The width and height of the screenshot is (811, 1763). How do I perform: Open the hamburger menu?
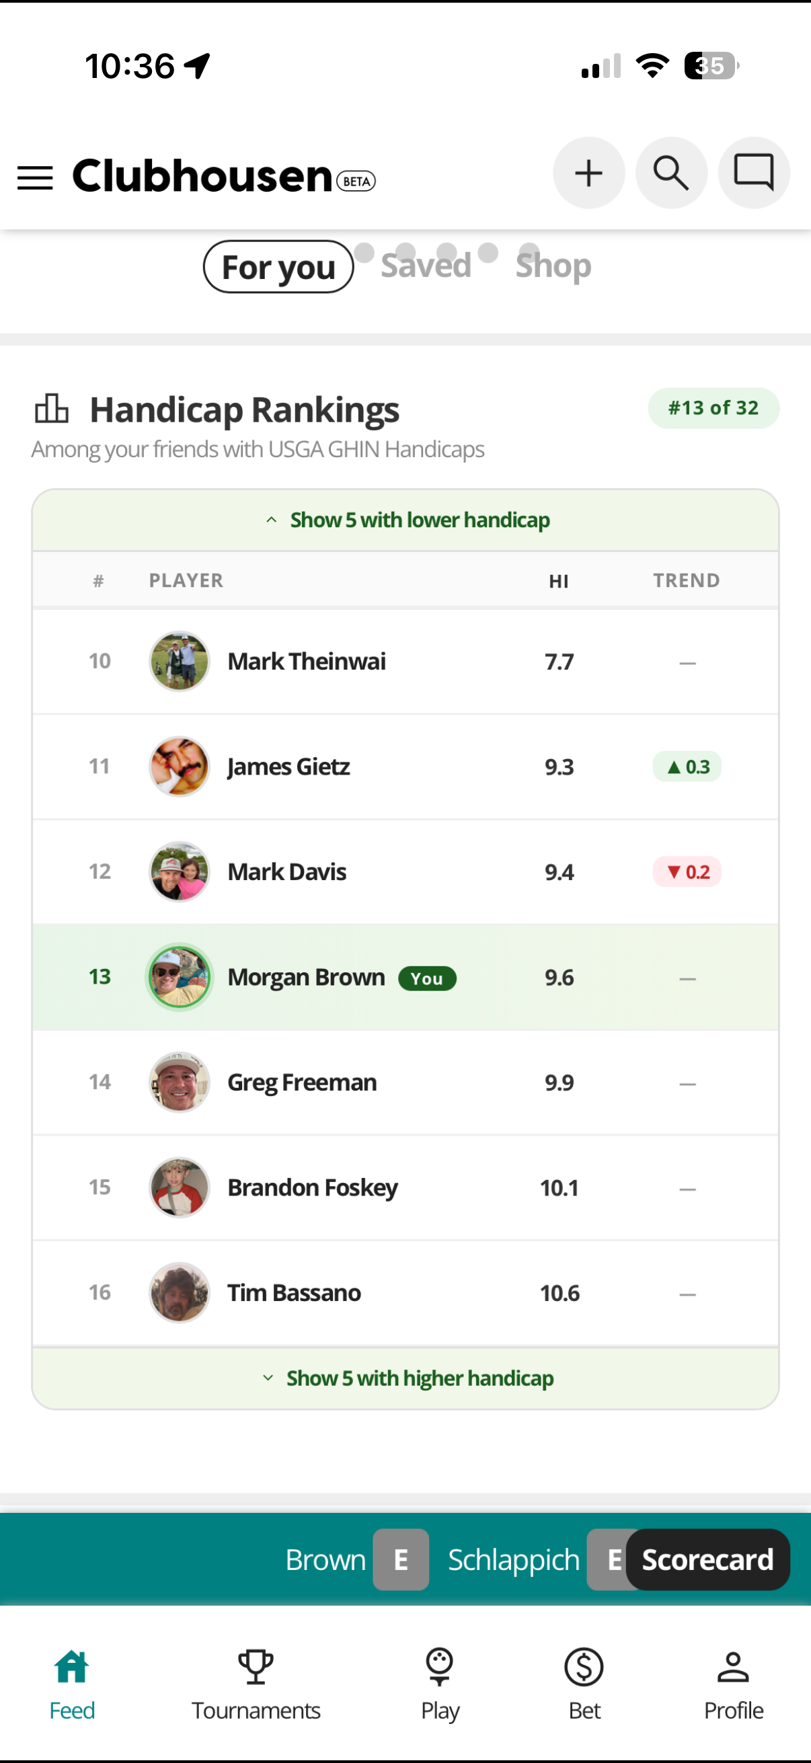pyautogui.click(x=35, y=178)
